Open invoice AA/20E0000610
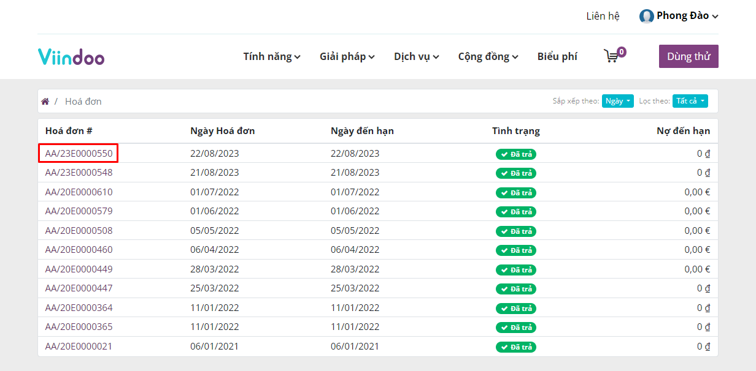Image resolution: width=756 pixels, height=371 pixels. pos(79,192)
